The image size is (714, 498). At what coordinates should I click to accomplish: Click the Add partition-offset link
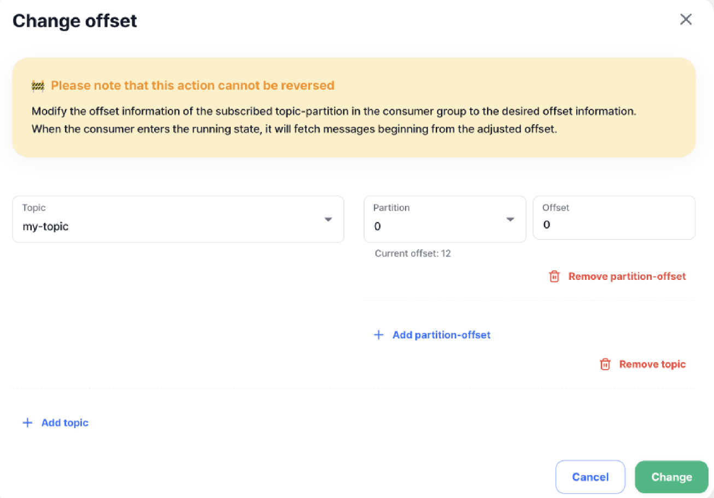(441, 335)
